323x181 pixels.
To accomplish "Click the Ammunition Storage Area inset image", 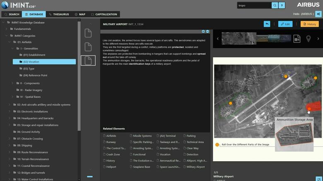I will click(294, 134).
